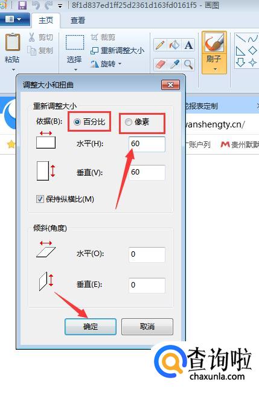The image size is (259, 395).
Task: Select the Color picker eyedropper tool
Action: click(x=174, y=64)
